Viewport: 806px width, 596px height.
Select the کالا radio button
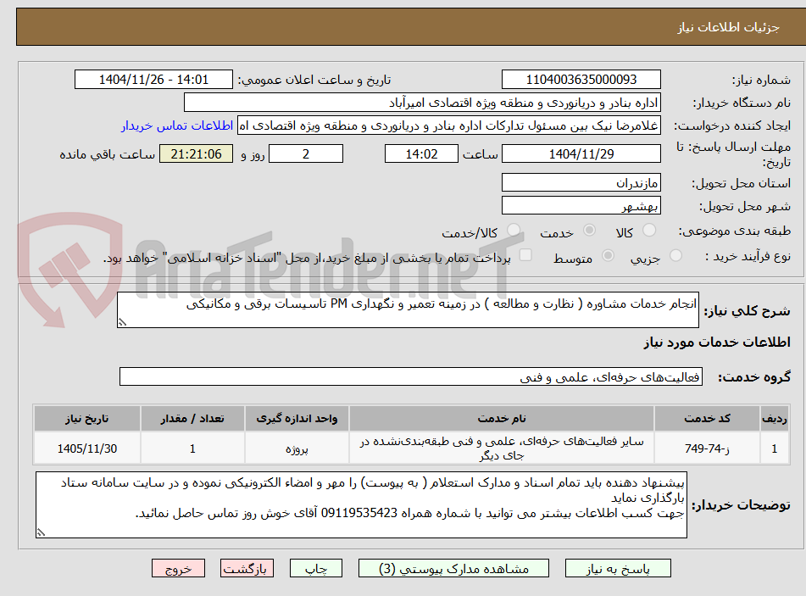[x=649, y=231]
